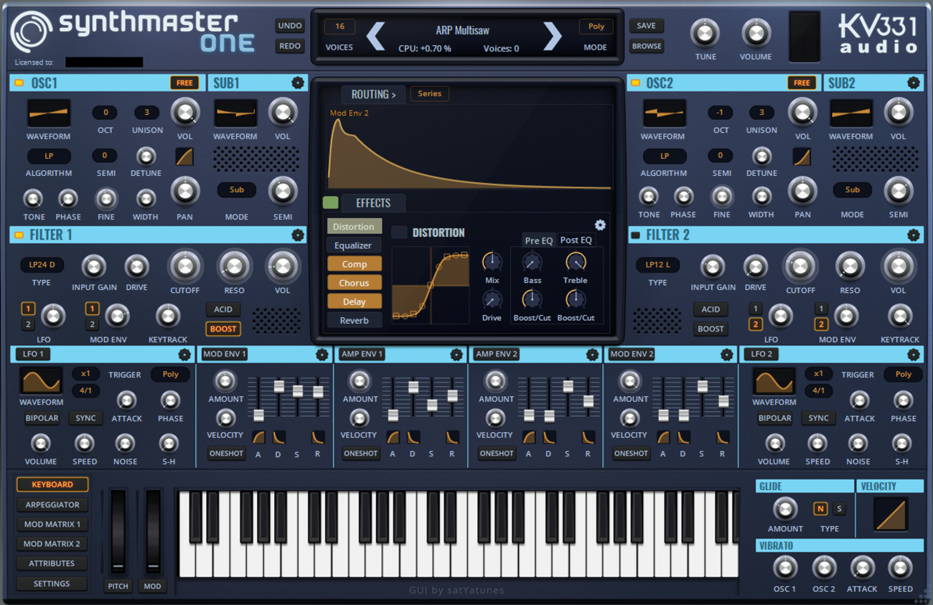Image resolution: width=933 pixels, height=605 pixels.
Task: Open the LFO 1 trigger Poly dropdown
Action: click(170, 375)
